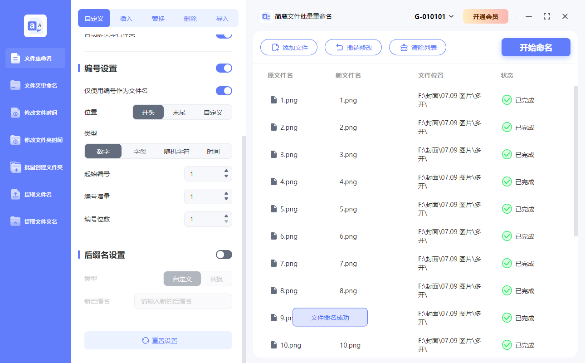585x363 pixels.
Task: Click 已完成 checkmark for 3.png
Action: 507,154
